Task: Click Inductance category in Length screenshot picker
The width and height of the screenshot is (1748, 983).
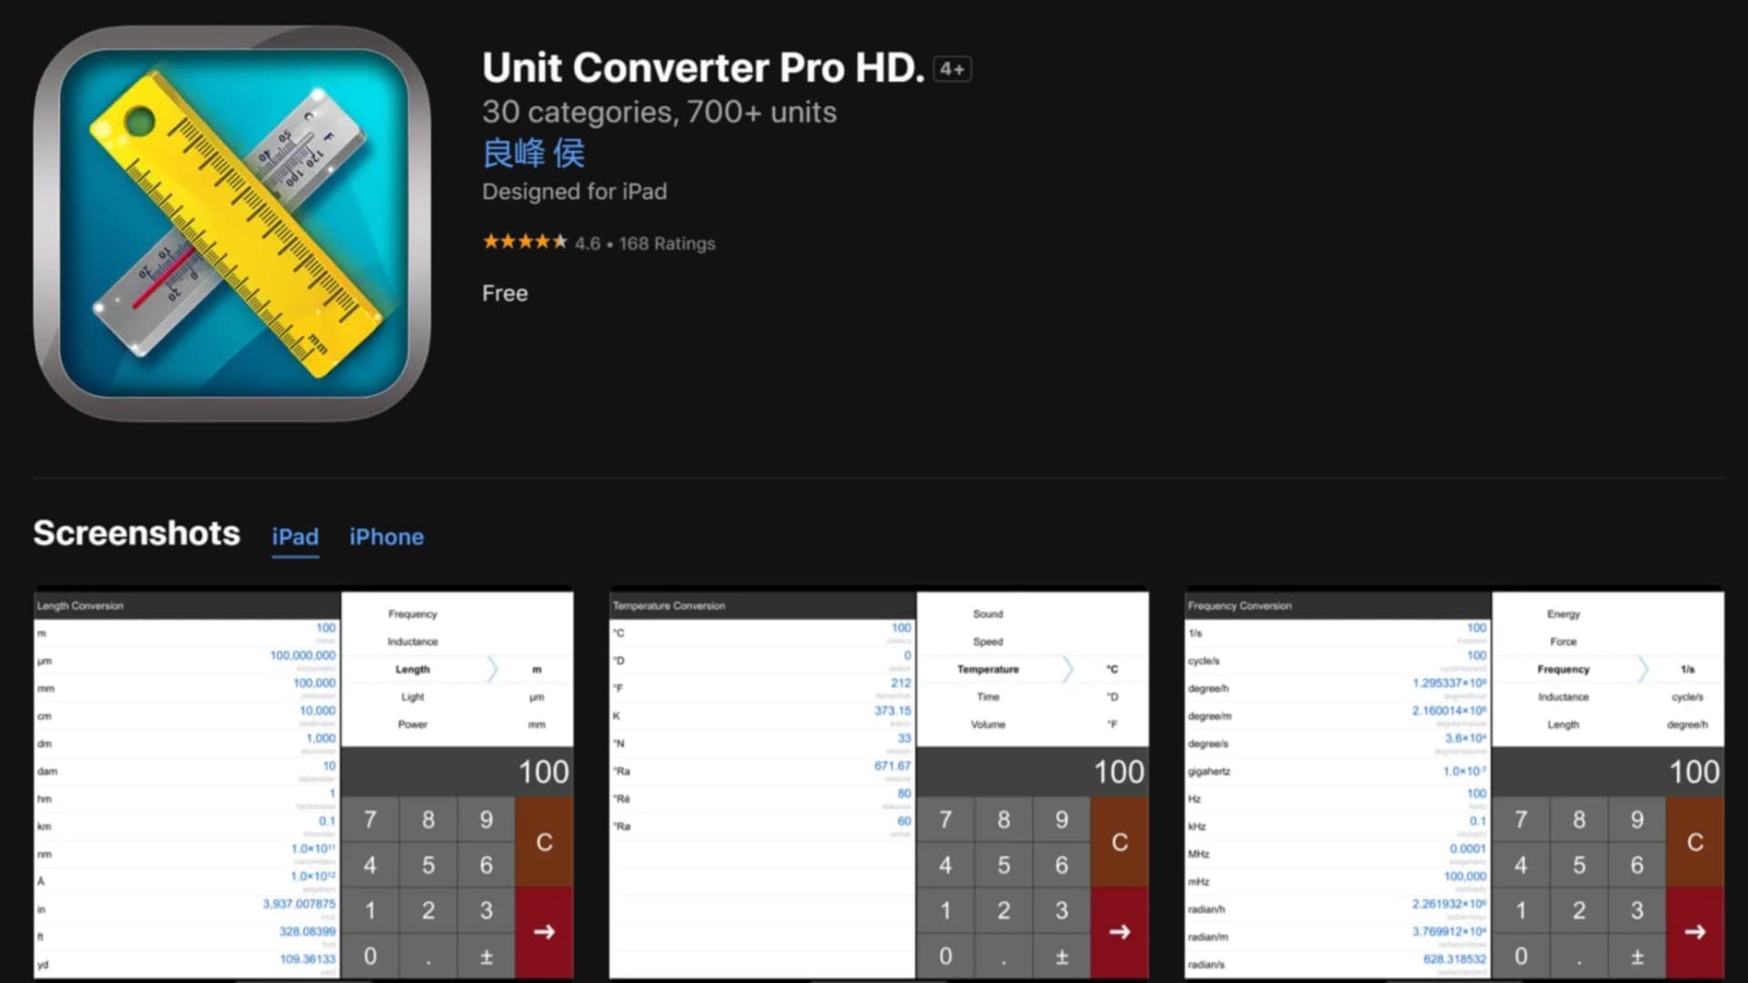Action: pos(412,642)
